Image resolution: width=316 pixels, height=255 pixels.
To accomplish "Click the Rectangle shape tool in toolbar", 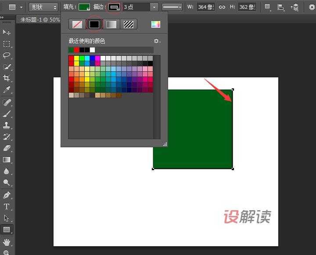I will [7, 229].
